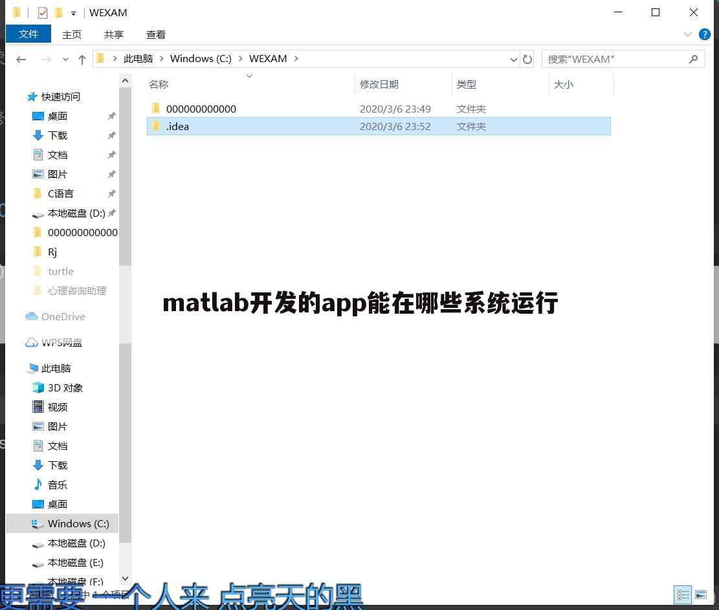The image size is (719, 610).
Task: Open the C语言 folder in sidebar
Action: 60,194
